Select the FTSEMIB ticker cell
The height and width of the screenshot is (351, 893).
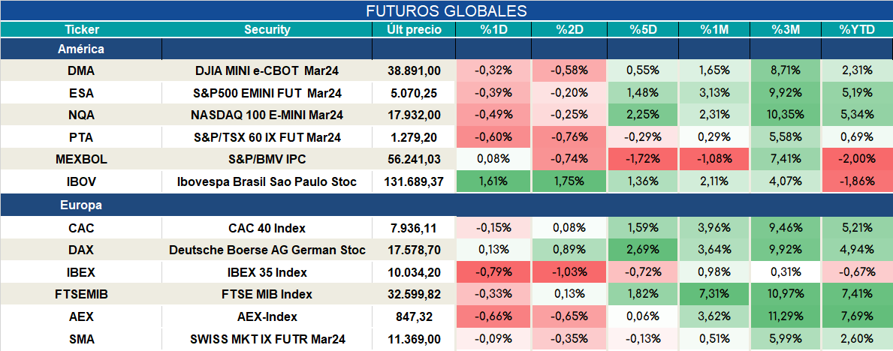(x=81, y=295)
